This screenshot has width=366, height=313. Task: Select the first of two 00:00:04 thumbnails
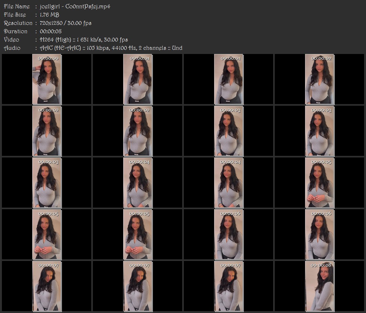[138, 183]
